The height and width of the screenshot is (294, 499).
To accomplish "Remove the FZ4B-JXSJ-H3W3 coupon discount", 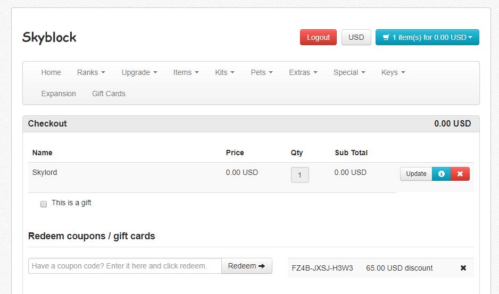I will 463,268.
